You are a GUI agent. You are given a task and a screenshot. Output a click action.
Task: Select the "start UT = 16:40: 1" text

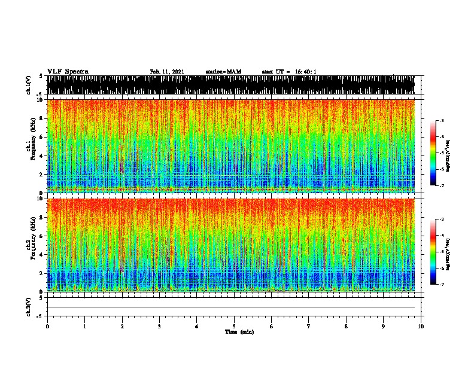(289, 72)
